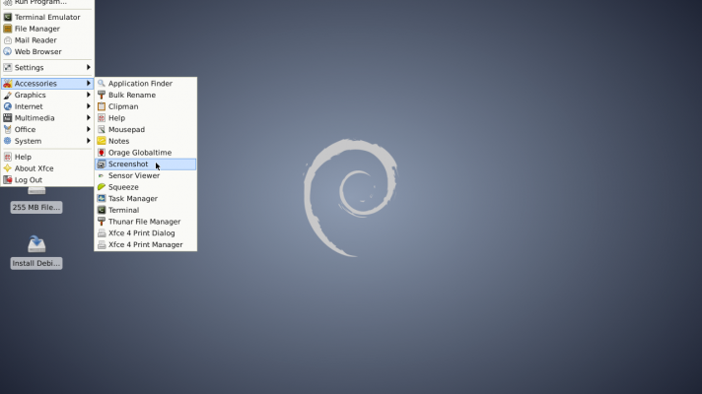Image resolution: width=702 pixels, height=394 pixels.
Task: Click the Log Out icon
Action: point(8,180)
